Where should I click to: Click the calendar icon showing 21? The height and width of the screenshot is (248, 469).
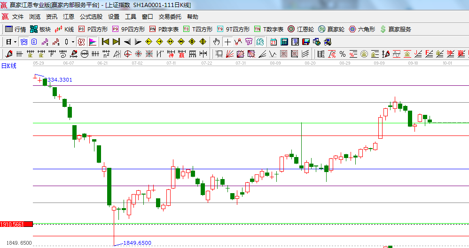pos(273,42)
